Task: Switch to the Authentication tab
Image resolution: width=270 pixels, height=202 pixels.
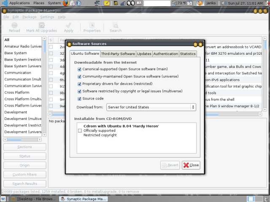Action: coord(166,54)
